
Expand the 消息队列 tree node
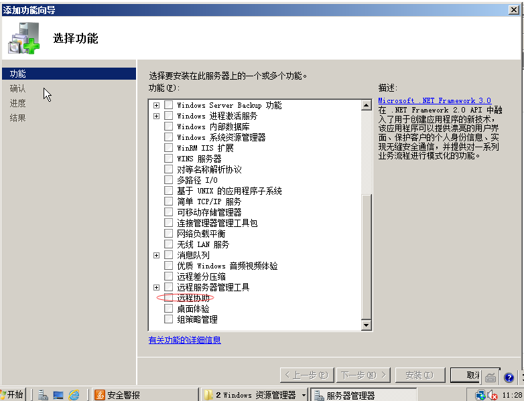click(x=157, y=255)
